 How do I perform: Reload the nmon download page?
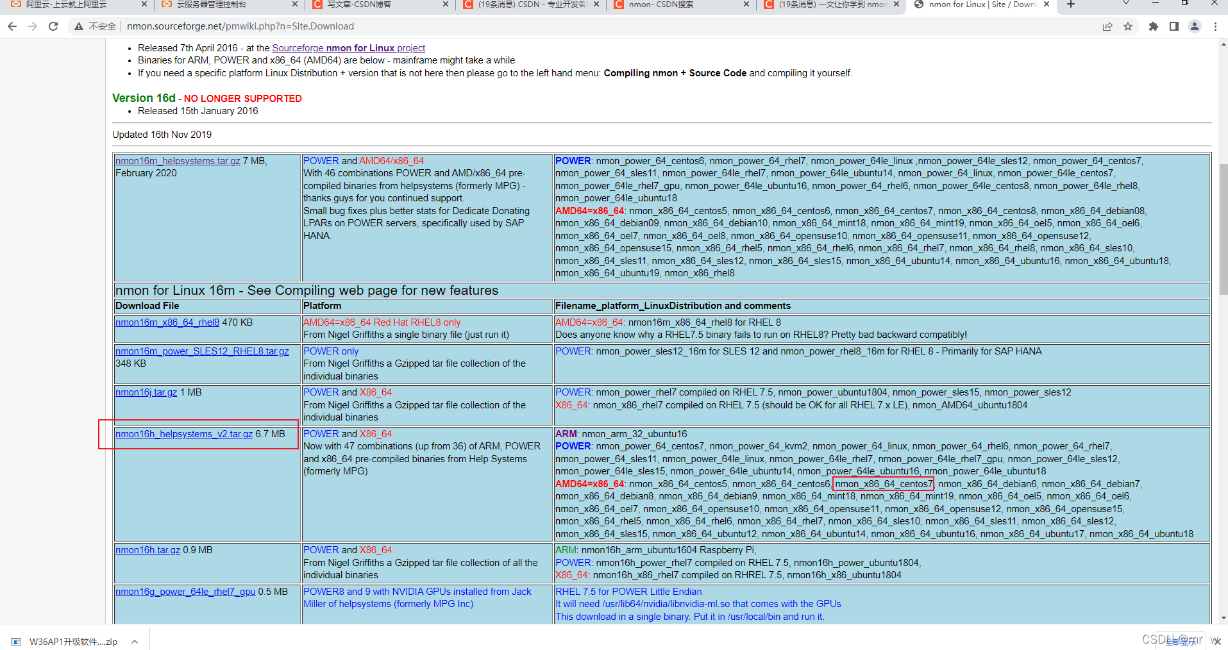pos(53,26)
